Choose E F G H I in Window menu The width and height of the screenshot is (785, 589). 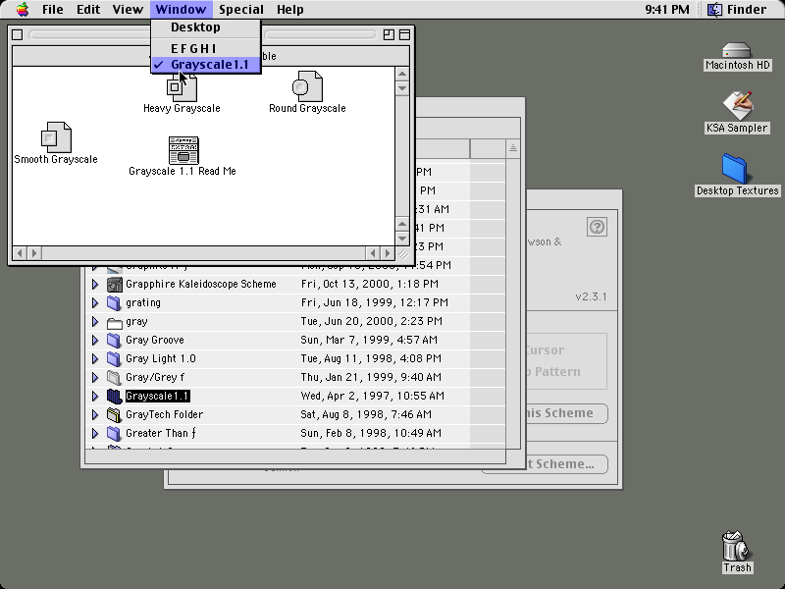coord(206,48)
